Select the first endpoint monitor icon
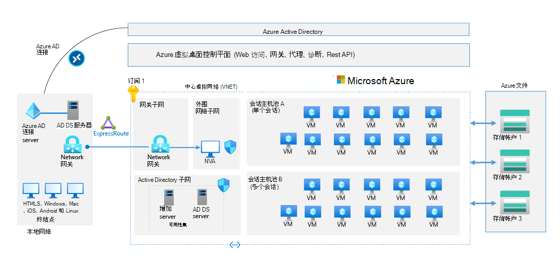The image size is (560, 264). tap(31, 191)
